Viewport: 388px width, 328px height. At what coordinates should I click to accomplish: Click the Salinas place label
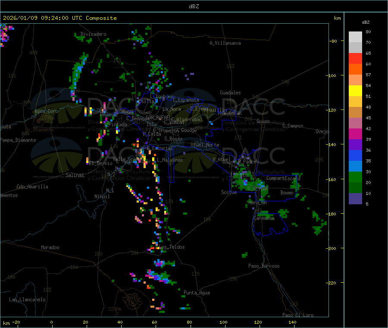coord(75,175)
